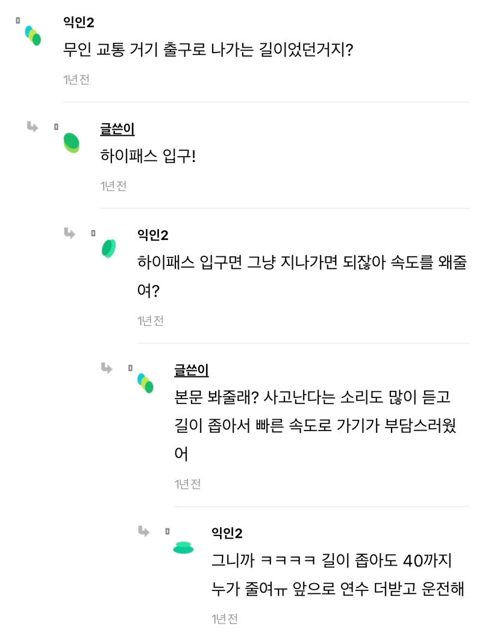Click the 익인2 avatar on the top comment
The height and width of the screenshot is (635, 482).
pos(33,35)
